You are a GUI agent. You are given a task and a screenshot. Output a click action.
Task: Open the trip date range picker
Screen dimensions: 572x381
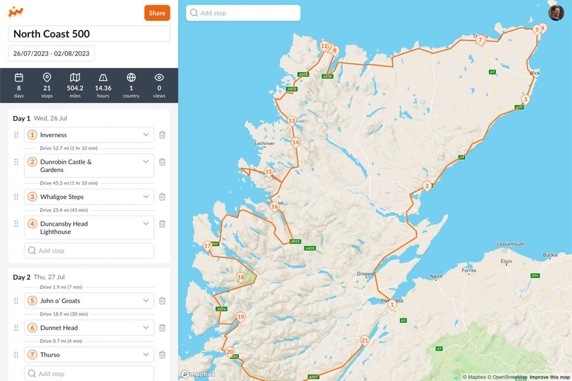click(51, 54)
